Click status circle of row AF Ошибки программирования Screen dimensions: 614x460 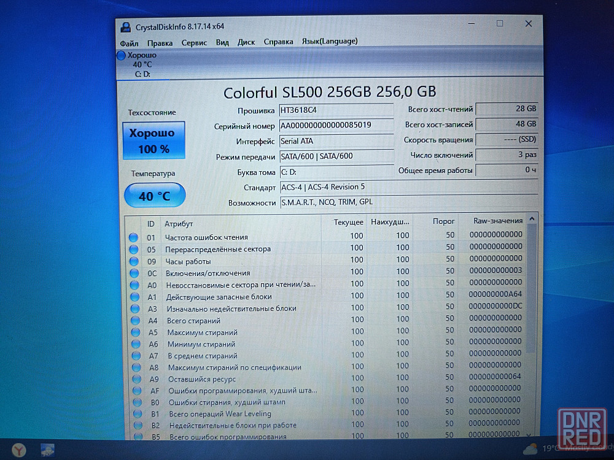click(x=137, y=390)
